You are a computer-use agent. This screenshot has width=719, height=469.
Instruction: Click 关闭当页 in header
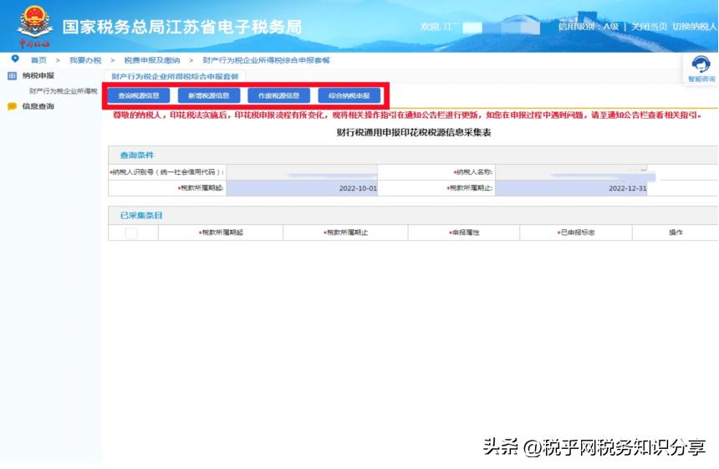tap(649, 27)
